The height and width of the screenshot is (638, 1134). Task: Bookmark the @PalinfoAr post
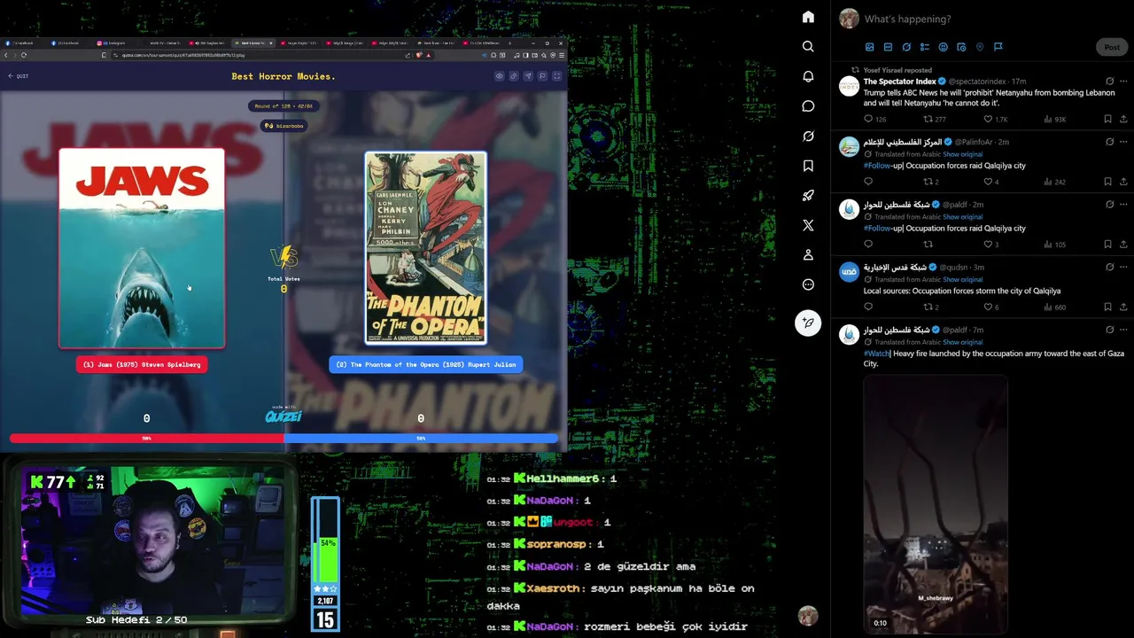click(x=1107, y=182)
